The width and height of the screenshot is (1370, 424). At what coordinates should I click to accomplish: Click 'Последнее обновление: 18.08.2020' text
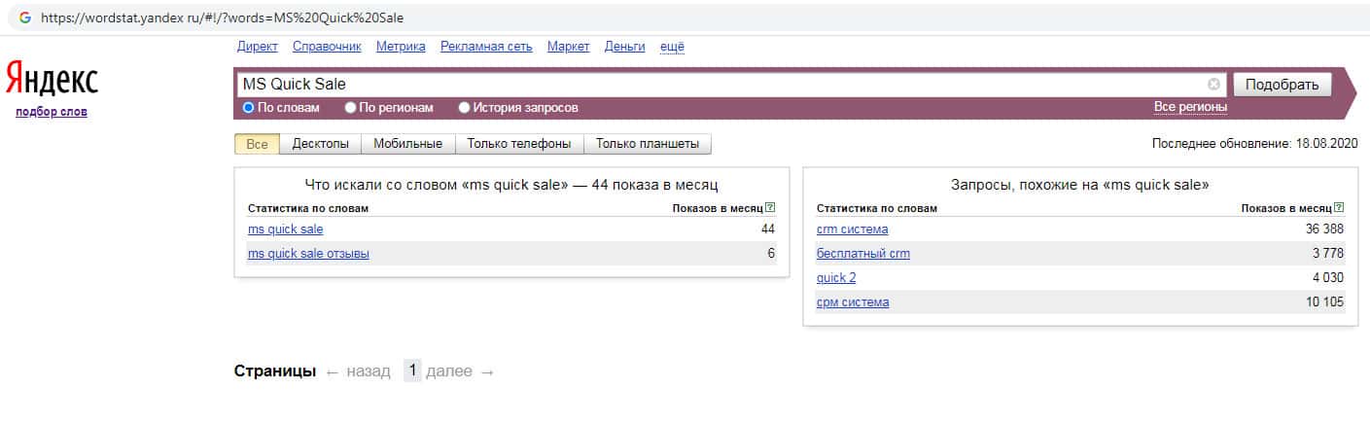point(1254,144)
